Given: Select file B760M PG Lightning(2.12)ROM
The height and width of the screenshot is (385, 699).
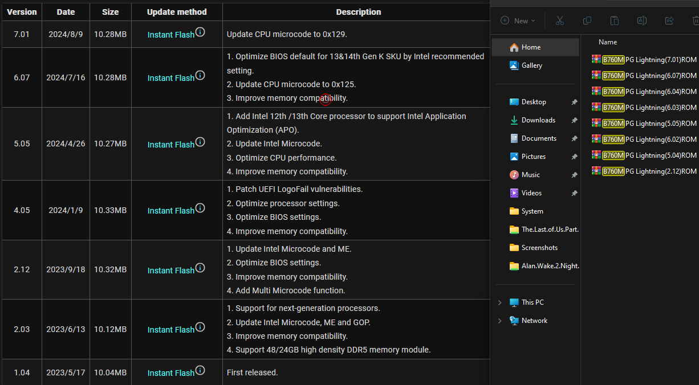Looking at the screenshot, I should coord(644,171).
